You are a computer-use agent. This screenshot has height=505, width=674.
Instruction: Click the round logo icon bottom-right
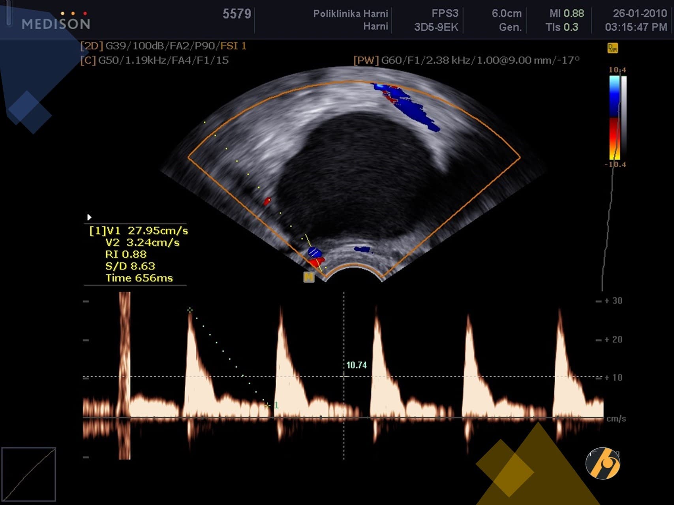[x=602, y=463]
